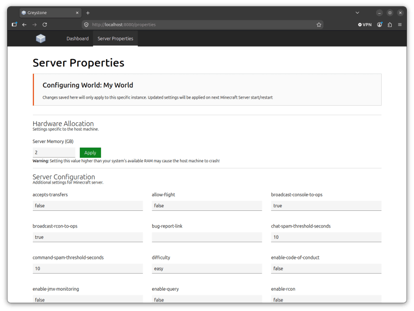Click the Hardware Allocation section heading

63,123
